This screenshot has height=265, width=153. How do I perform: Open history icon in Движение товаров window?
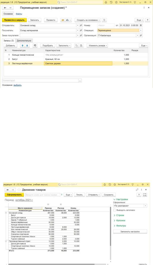click(x=110, y=184)
